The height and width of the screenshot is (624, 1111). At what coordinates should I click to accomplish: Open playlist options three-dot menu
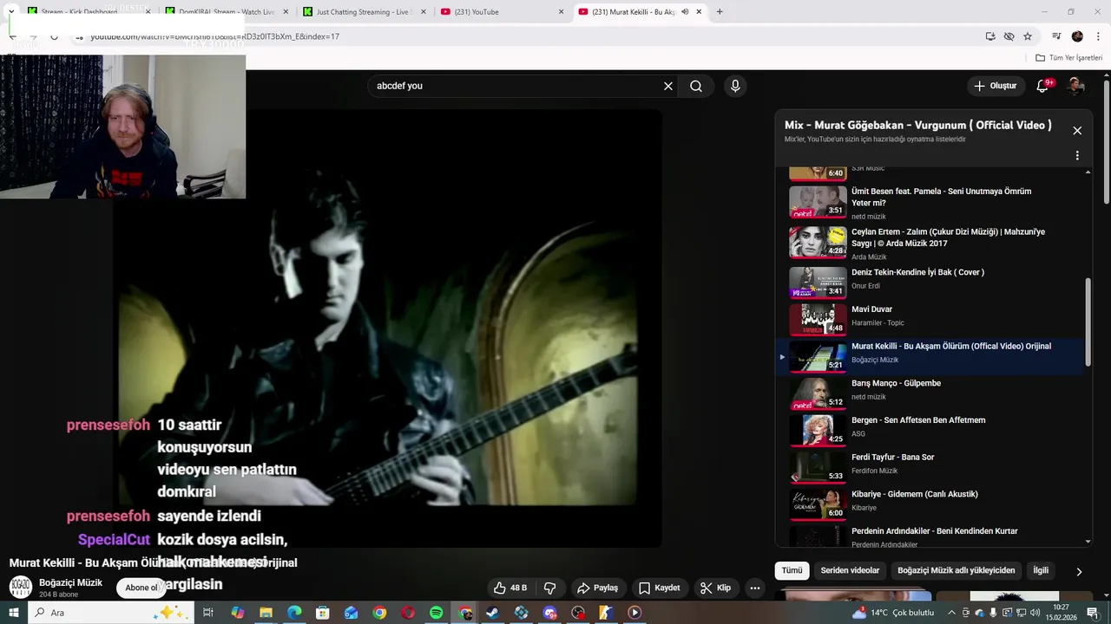coord(1077,156)
